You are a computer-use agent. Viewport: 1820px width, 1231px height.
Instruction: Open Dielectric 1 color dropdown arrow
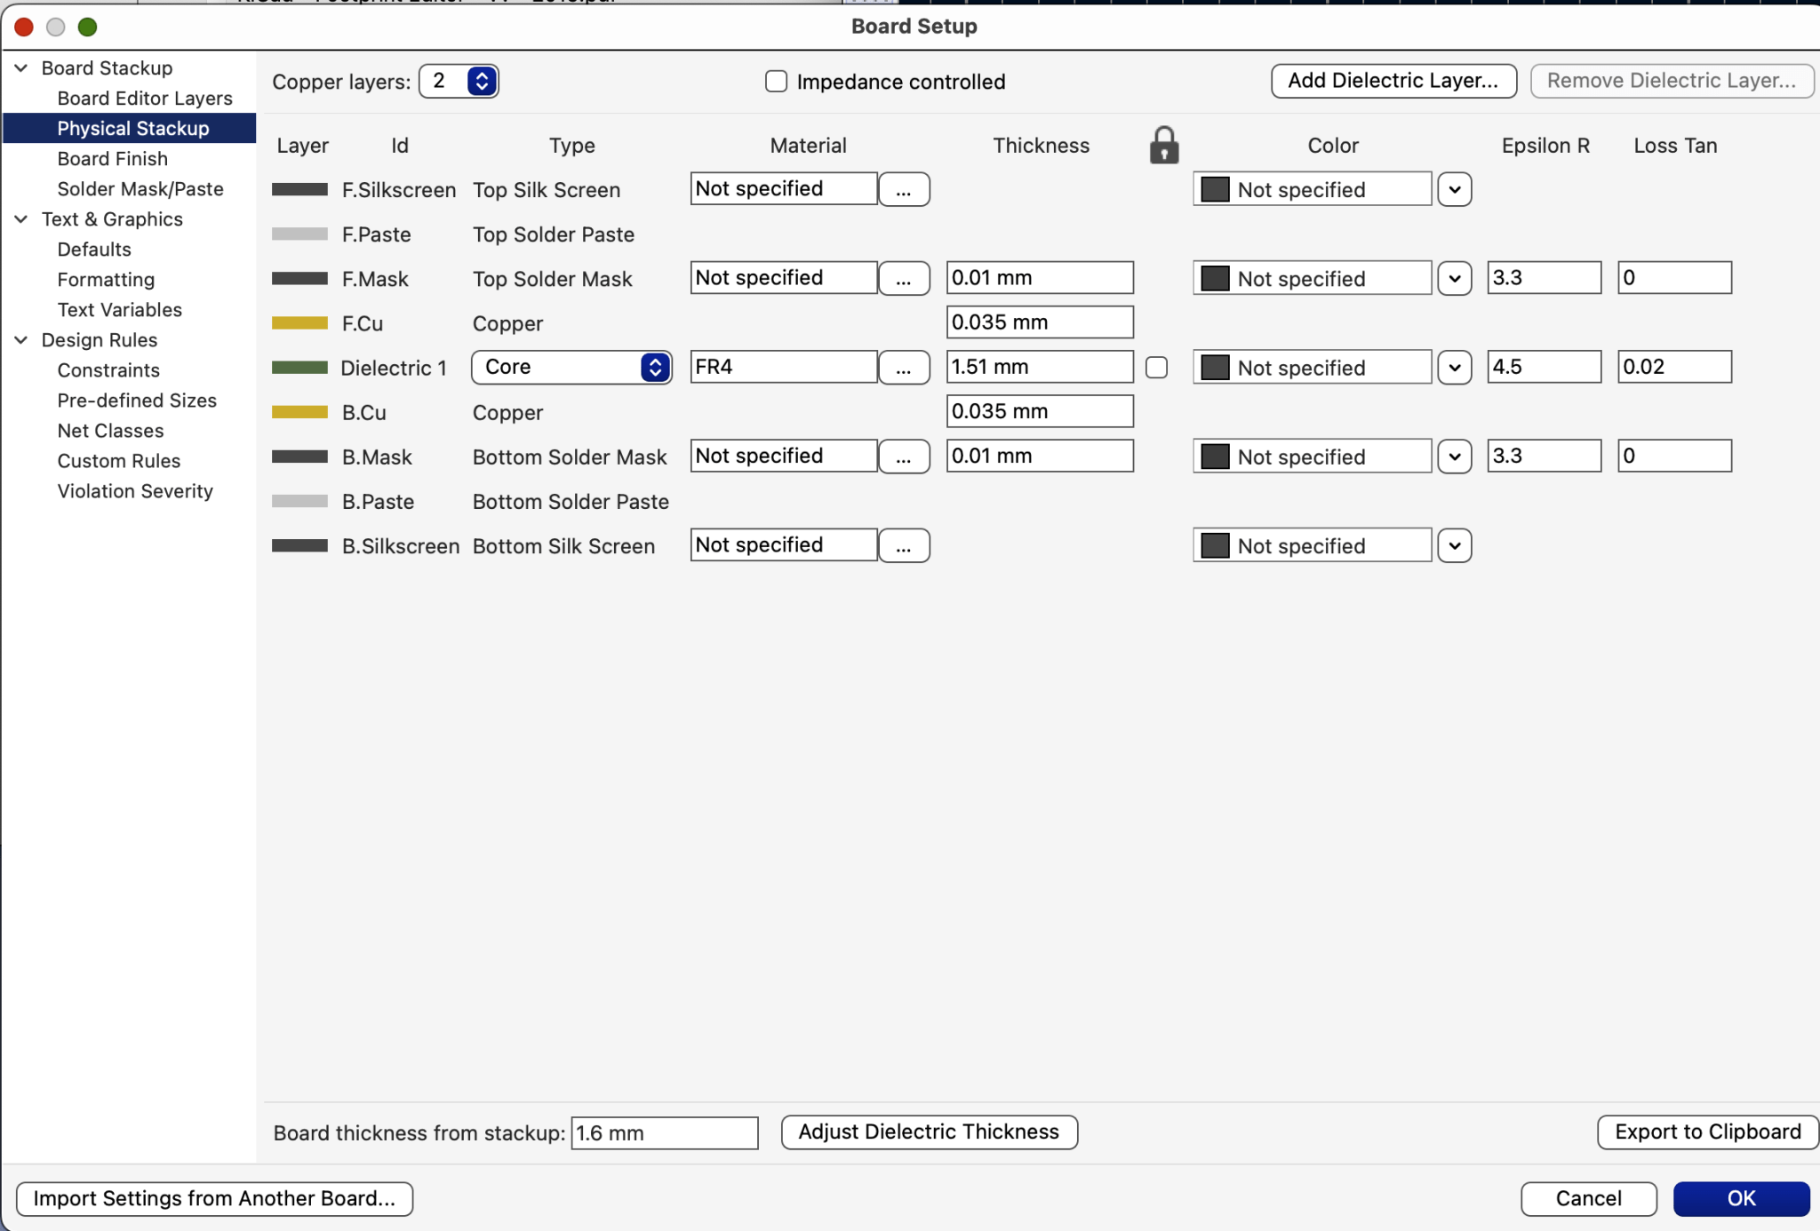click(x=1454, y=367)
